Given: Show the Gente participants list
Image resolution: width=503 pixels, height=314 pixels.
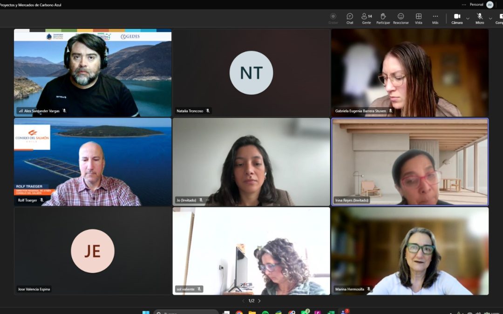Looking at the screenshot, I should point(367,18).
